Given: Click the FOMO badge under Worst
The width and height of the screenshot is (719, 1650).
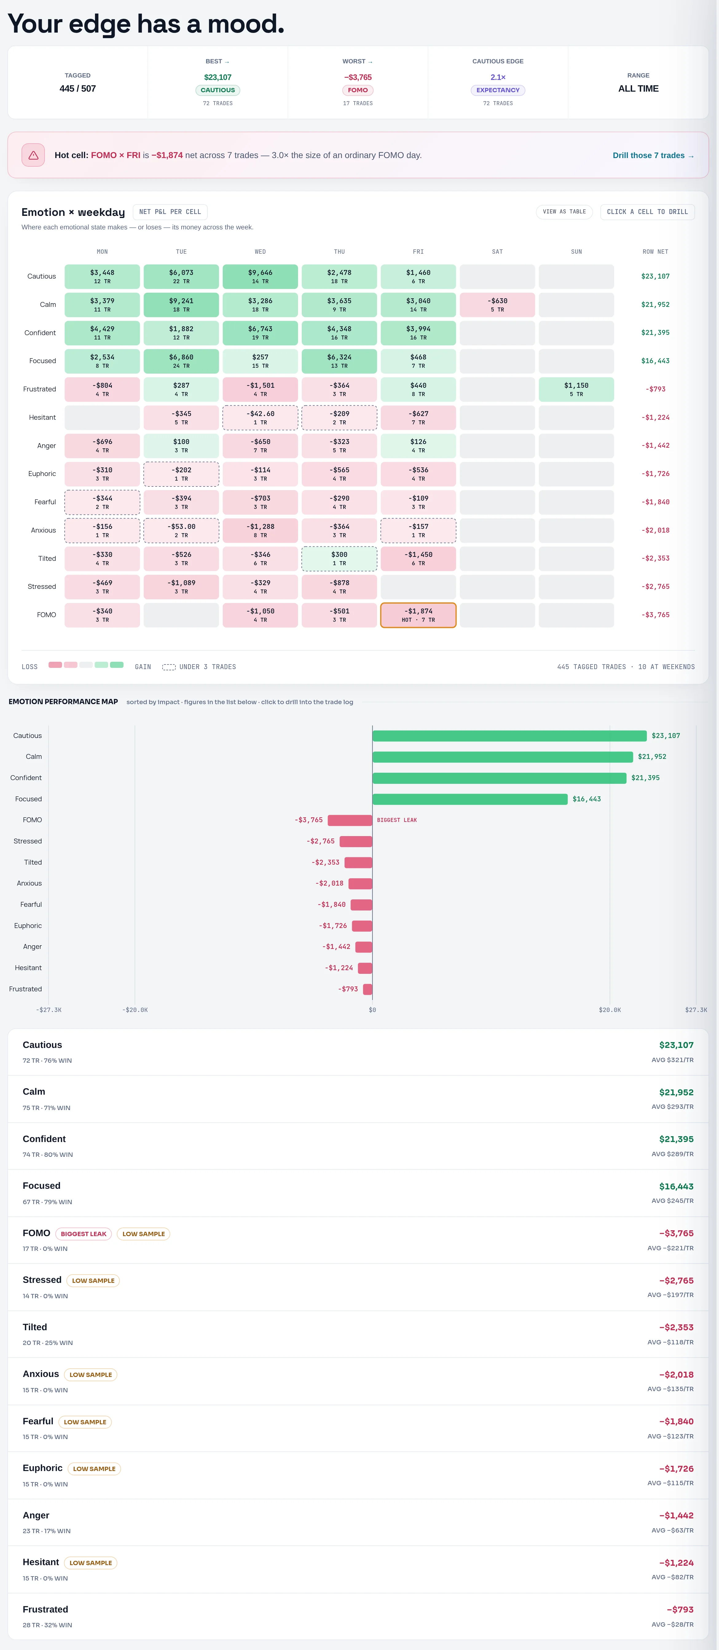Looking at the screenshot, I should pos(358,90).
